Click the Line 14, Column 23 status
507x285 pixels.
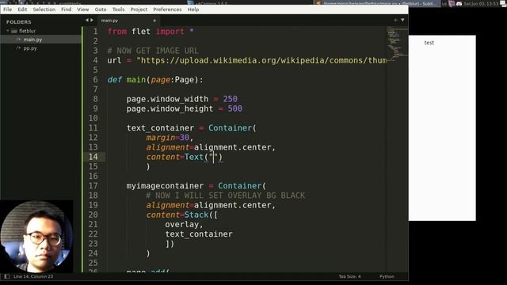click(x=33, y=276)
